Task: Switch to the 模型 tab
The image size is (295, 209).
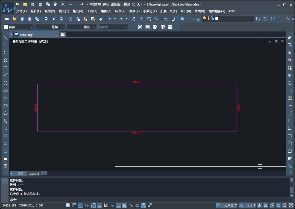Action: click(x=20, y=174)
